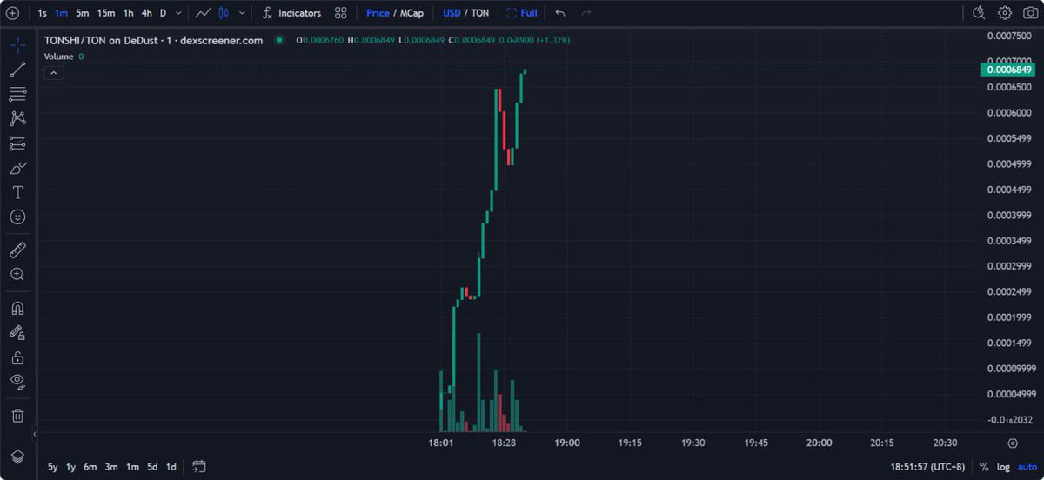Select the candlestick chart style icon

224,13
